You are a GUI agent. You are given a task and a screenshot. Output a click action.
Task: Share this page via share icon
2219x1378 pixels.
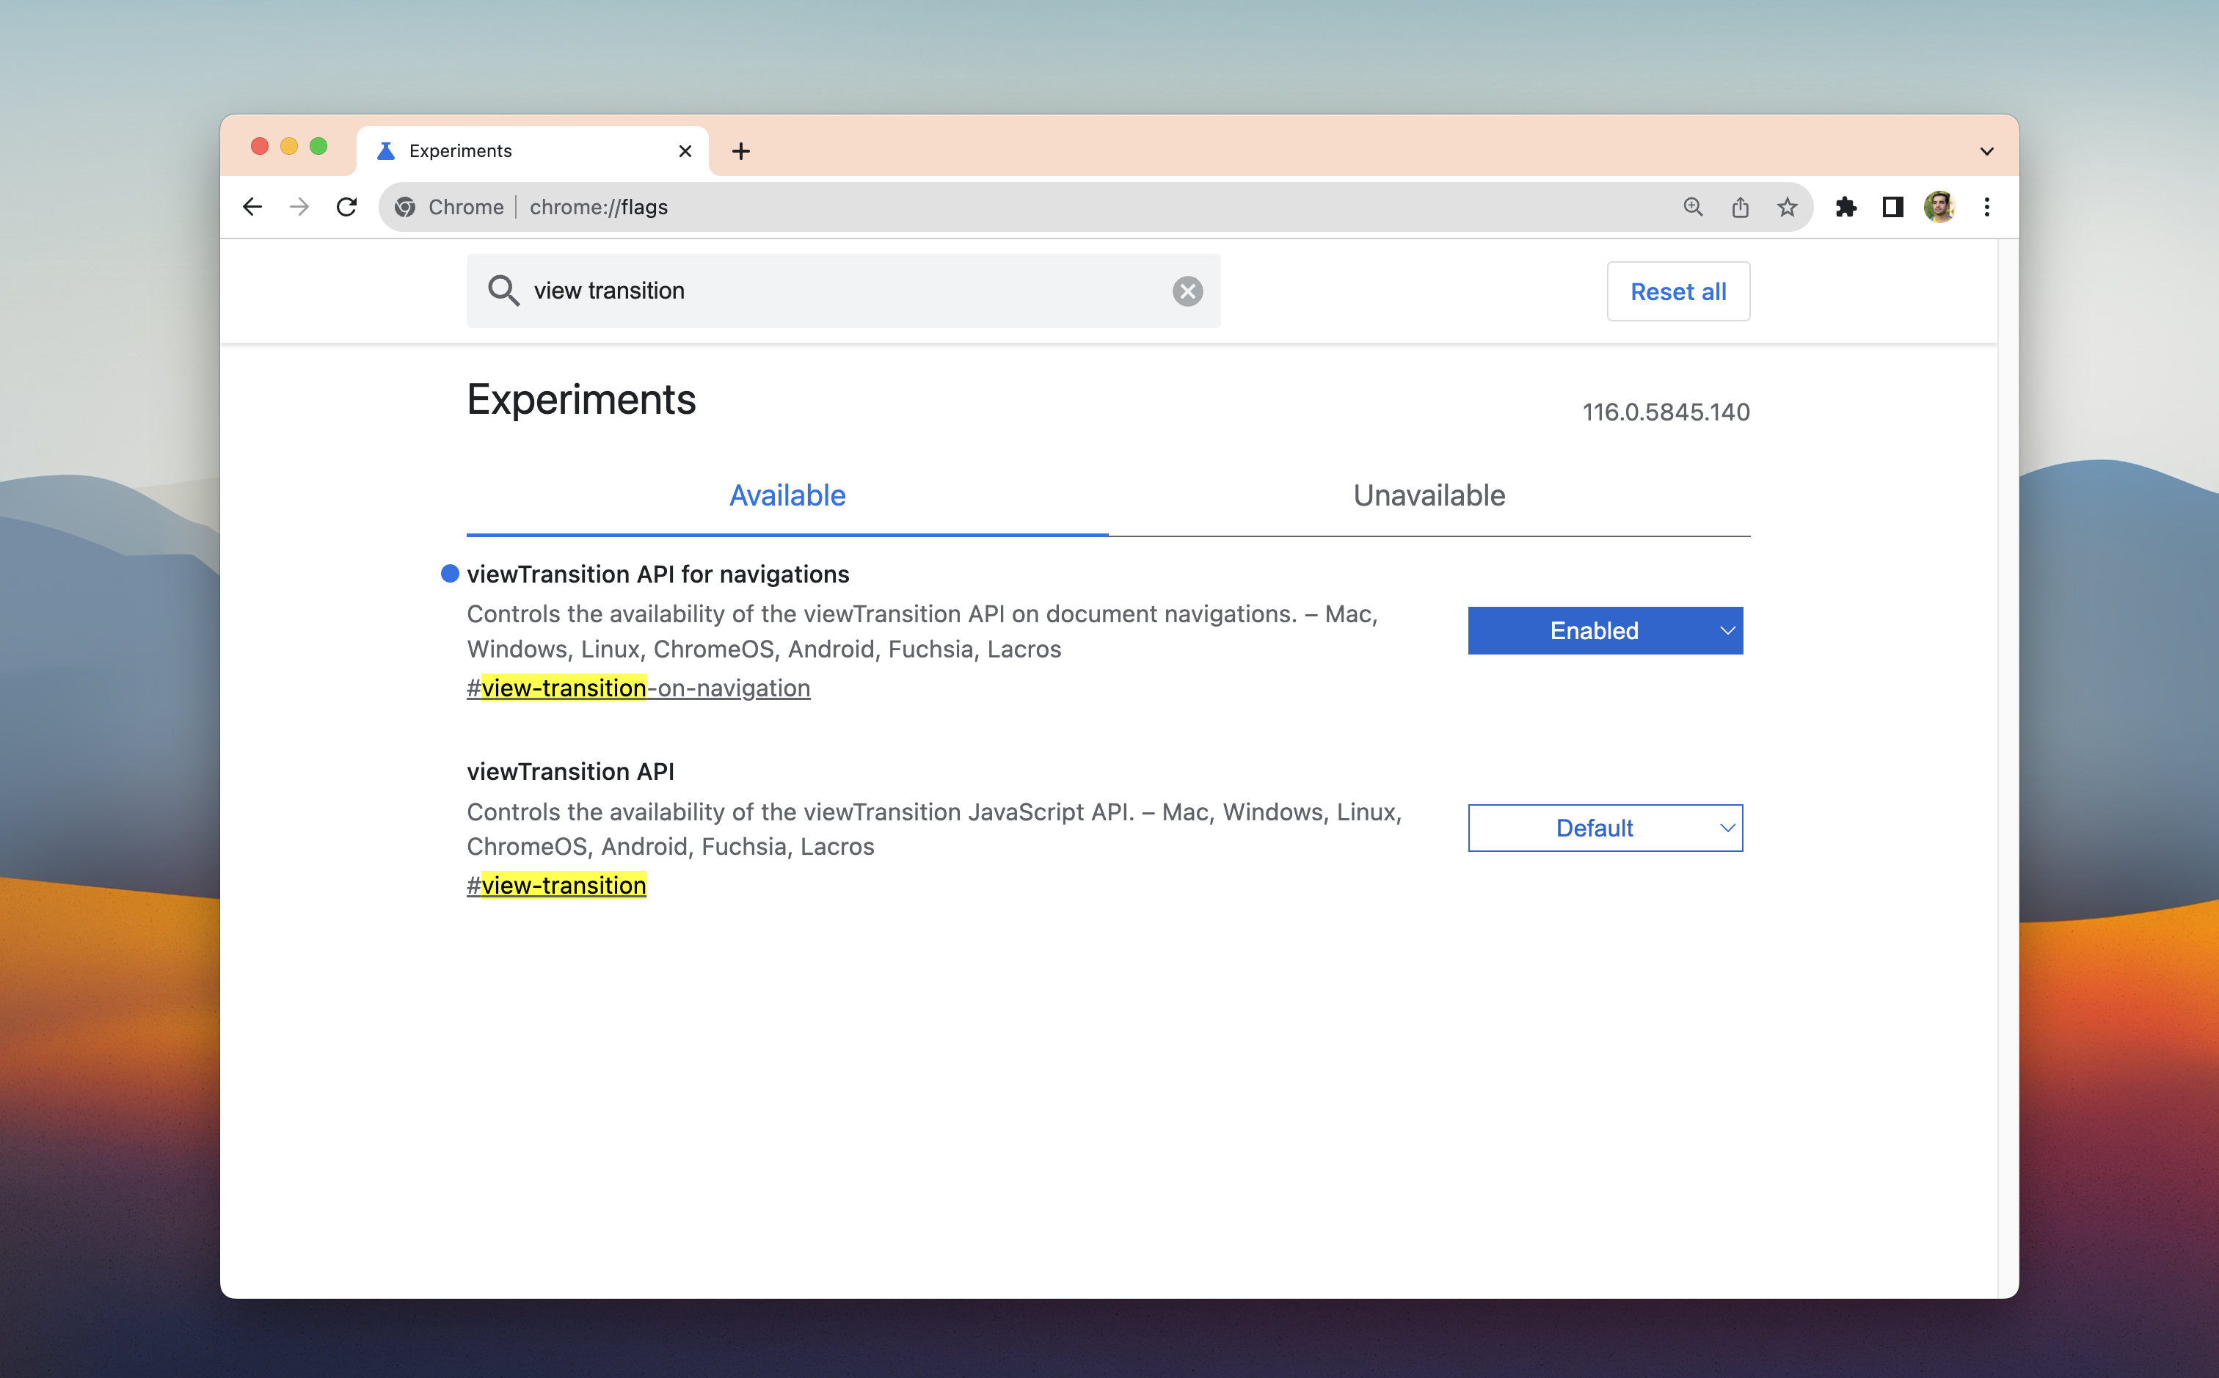click(1740, 207)
